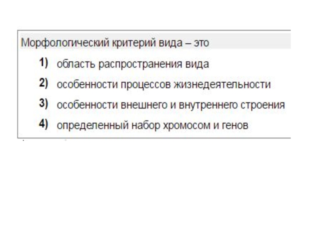
Task: Pick 'определенный набор хромосом и генов'
Action: tap(152, 126)
